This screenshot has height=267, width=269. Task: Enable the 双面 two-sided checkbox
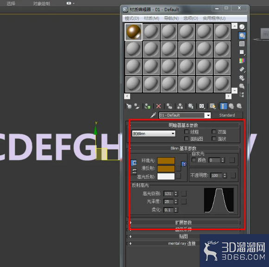tap(213, 132)
